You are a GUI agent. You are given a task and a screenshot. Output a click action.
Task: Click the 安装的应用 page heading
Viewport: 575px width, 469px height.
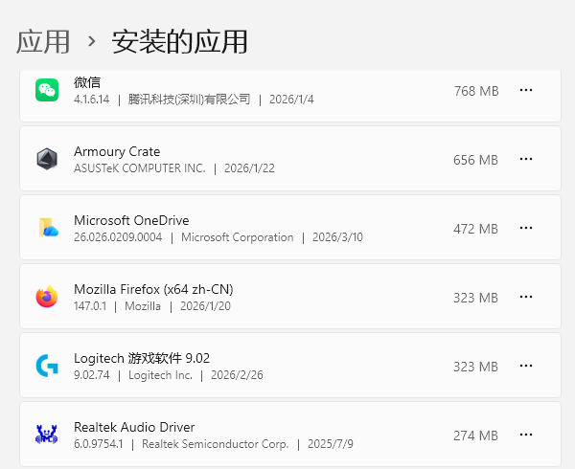coord(180,41)
